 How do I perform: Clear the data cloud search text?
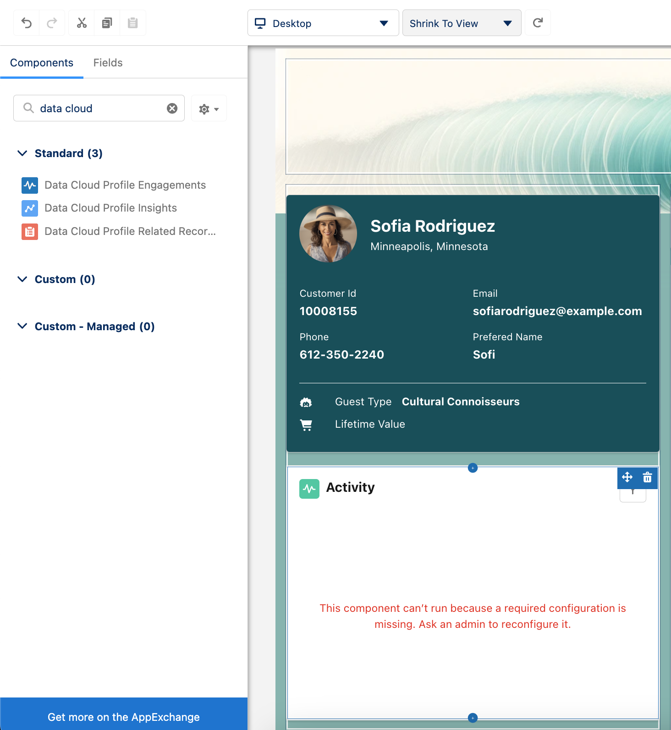[172, 109]
